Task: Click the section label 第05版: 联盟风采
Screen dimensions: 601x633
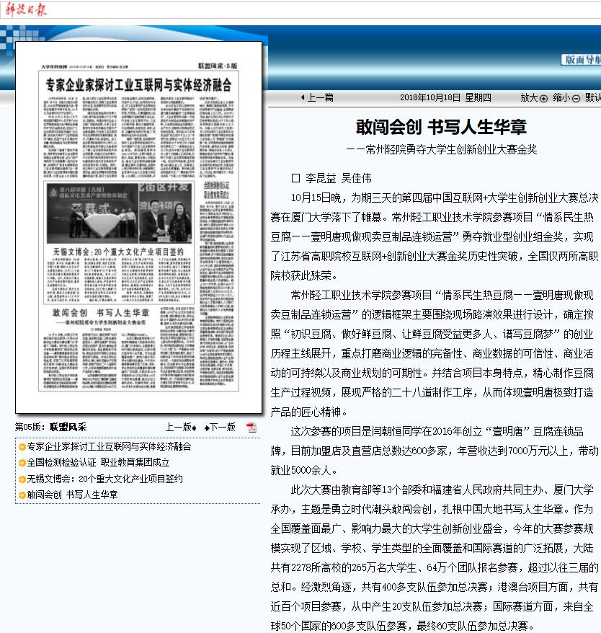Action: pyautogui.click(x=51, y=427)
